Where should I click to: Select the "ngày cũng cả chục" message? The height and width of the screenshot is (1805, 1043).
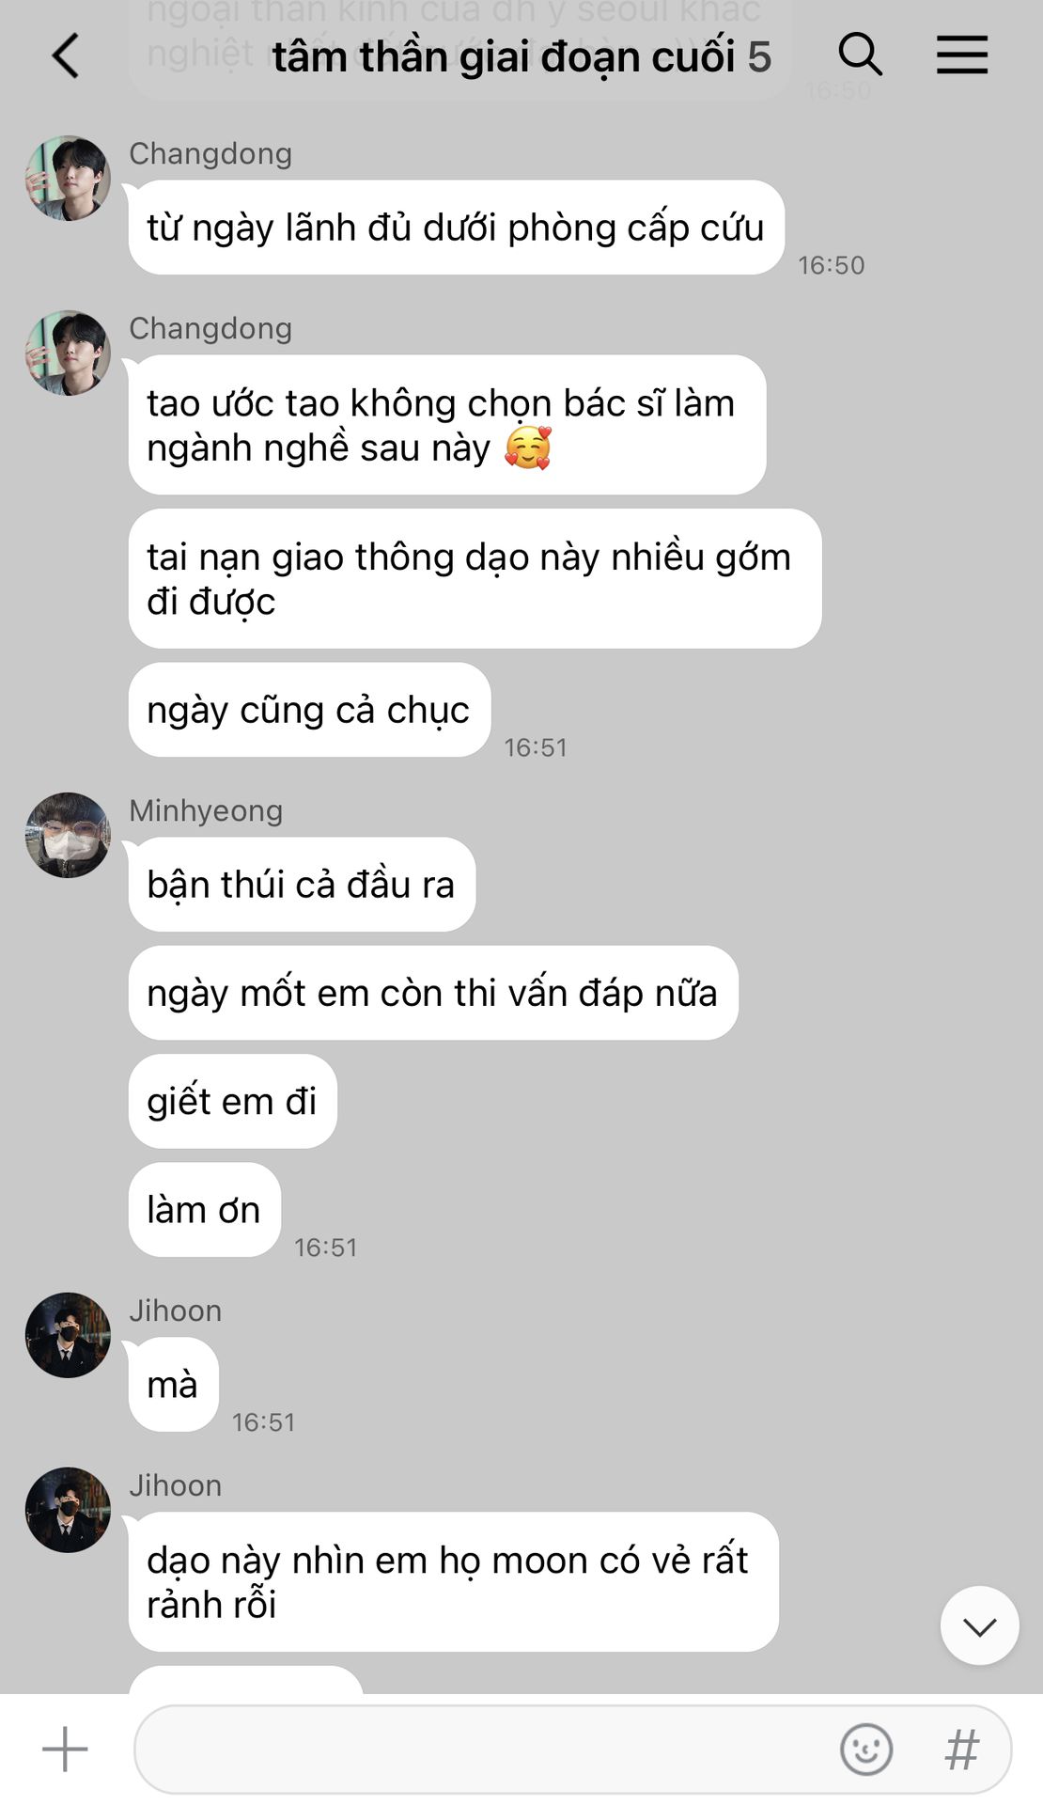pos(309,710)
